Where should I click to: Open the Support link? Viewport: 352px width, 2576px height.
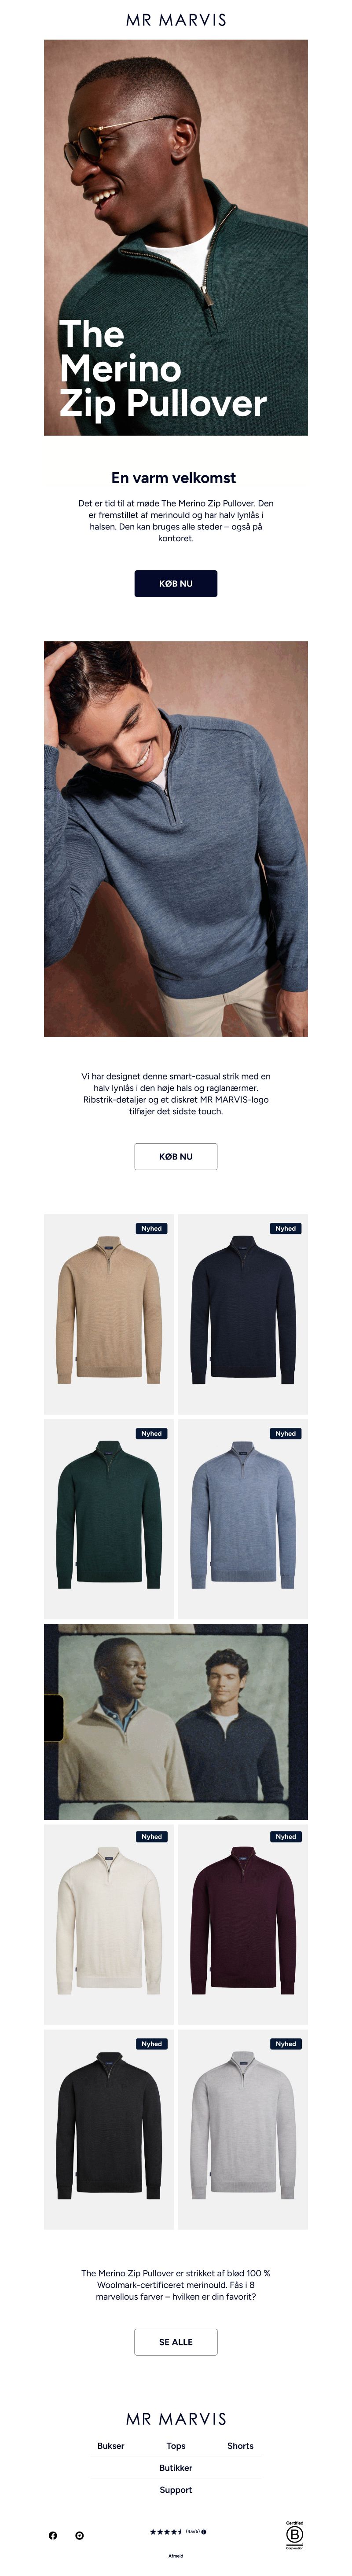coord(176,2490)
